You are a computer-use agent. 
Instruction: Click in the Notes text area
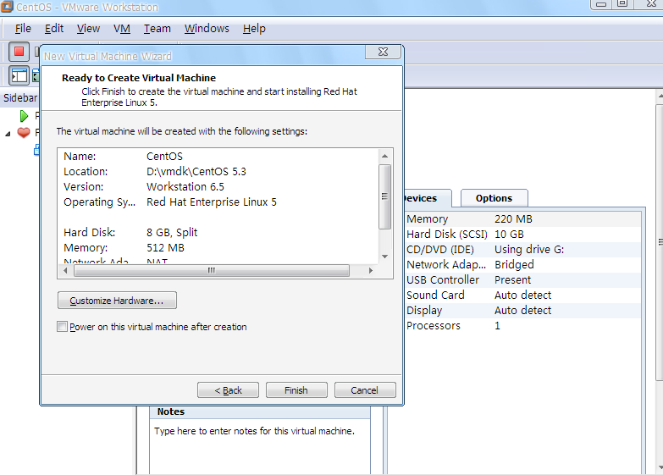[260, 447]
